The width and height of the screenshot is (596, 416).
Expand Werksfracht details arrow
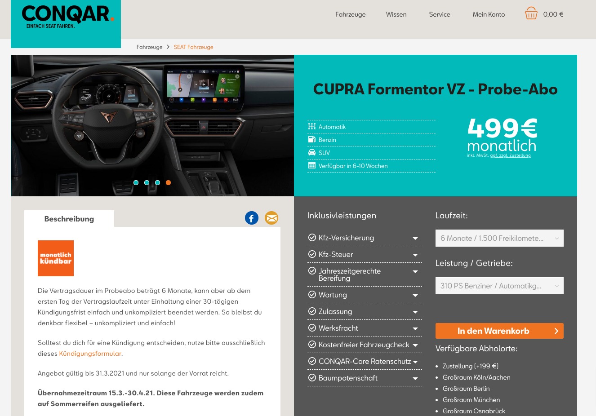coord(415,329)
